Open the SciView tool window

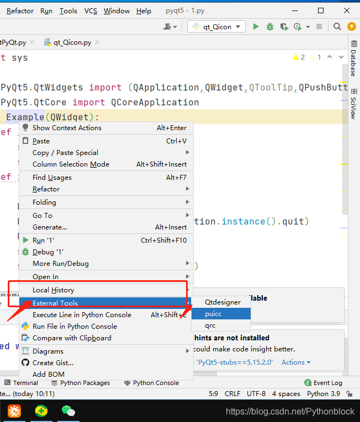[x=354, y=104]
